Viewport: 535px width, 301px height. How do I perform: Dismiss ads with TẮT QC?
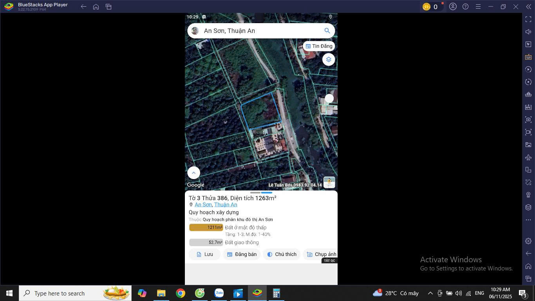[x=329, y=261]
